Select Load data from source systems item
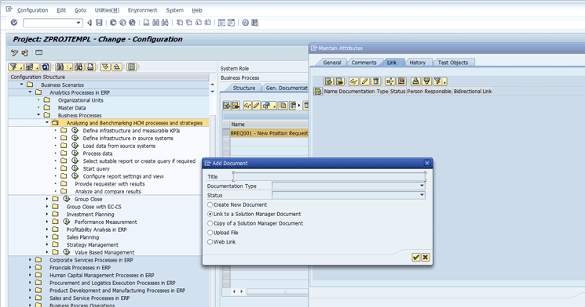Viewport: 585px width, 307px height. 119,146
